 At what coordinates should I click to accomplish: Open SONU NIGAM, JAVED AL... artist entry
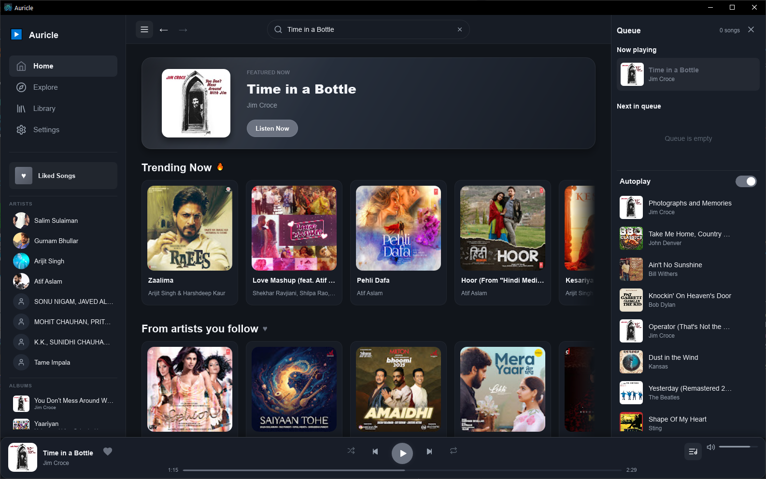63,301
